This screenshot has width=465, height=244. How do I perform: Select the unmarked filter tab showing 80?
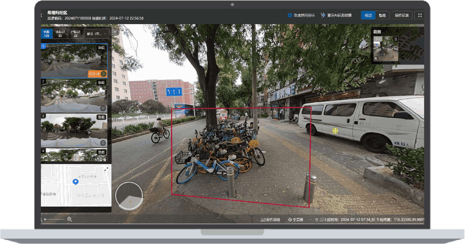[60, 34]
